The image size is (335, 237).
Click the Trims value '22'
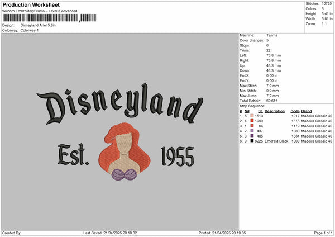[269, 50]
